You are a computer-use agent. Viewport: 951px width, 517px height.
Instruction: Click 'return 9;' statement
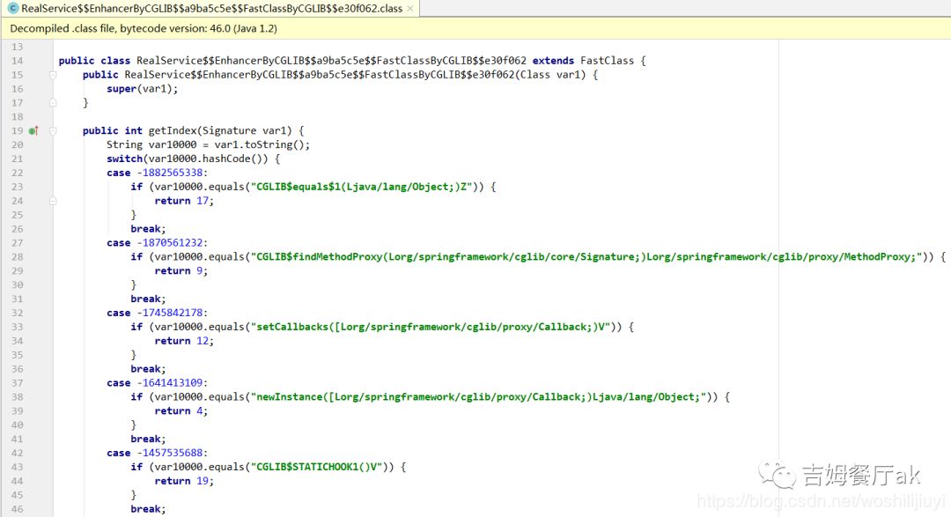[x=181, y=270]
